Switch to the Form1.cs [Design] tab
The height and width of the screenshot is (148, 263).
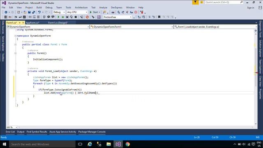(58, 23)
